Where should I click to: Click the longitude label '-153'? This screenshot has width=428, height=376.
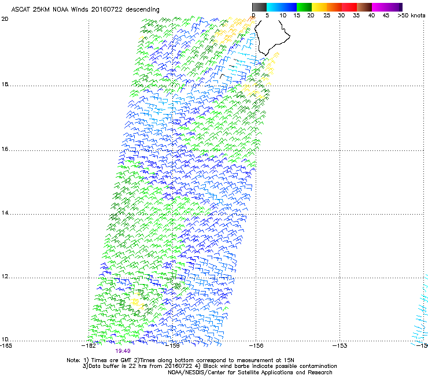[x=340, y=346]
